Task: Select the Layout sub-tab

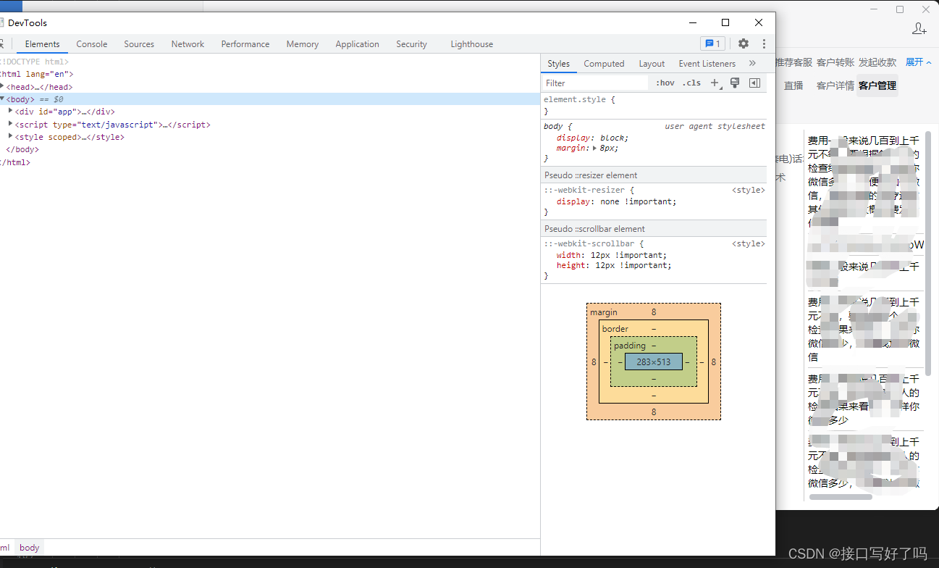Action: pos(652,64)
